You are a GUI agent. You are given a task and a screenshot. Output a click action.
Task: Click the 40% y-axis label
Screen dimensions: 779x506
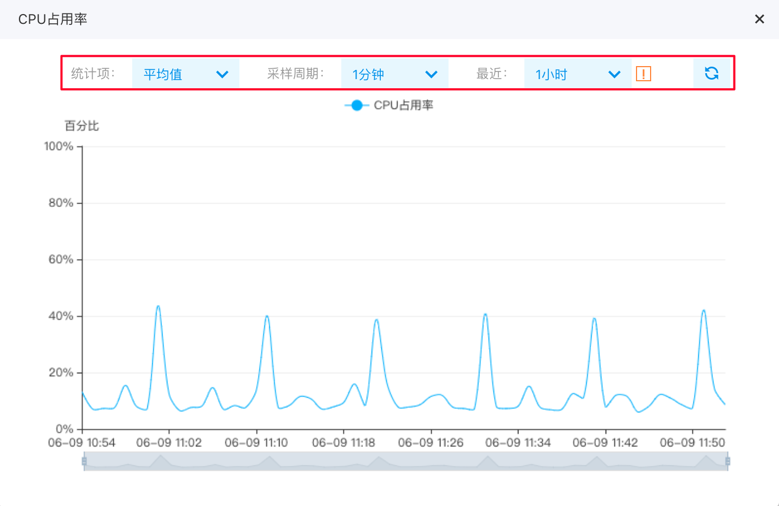pos(61,316)
